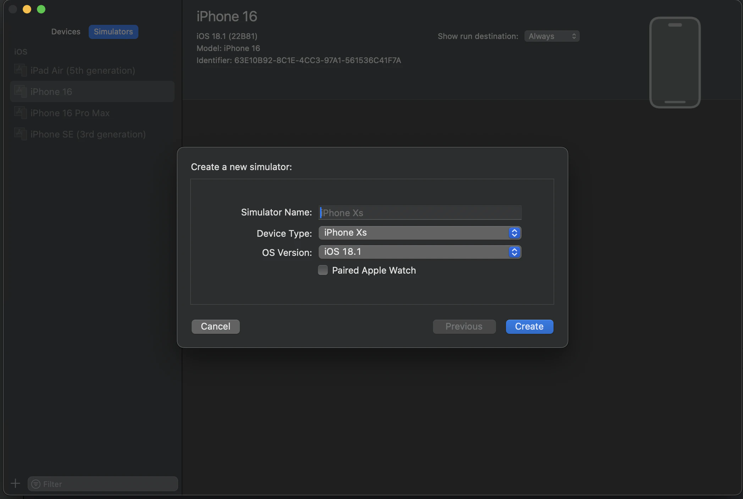743x499 pixels.
Task: Cancel the new simulator dialog
Action: tap(215, 326)
